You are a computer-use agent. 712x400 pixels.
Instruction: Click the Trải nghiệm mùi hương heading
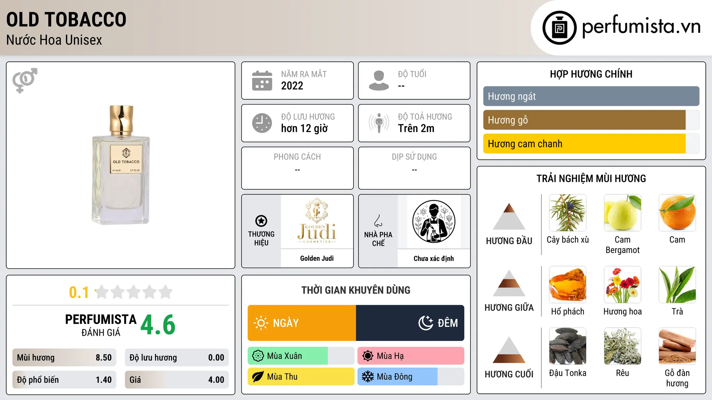click(x=591, y=178)
